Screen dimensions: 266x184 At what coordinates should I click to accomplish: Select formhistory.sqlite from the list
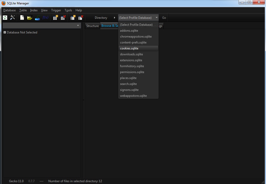138,66
